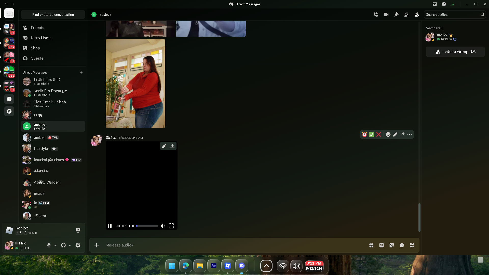
Task: Download the video attachment
Action: coord(172,146)
